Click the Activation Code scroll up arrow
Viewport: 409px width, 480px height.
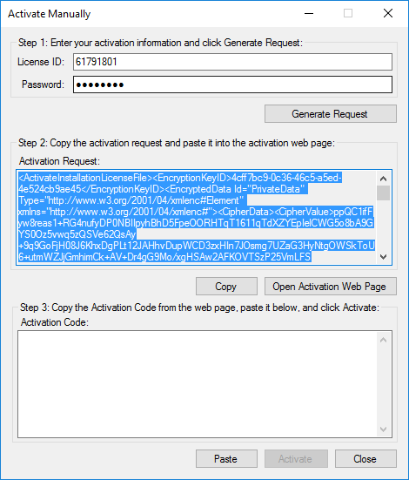point(383,340)
